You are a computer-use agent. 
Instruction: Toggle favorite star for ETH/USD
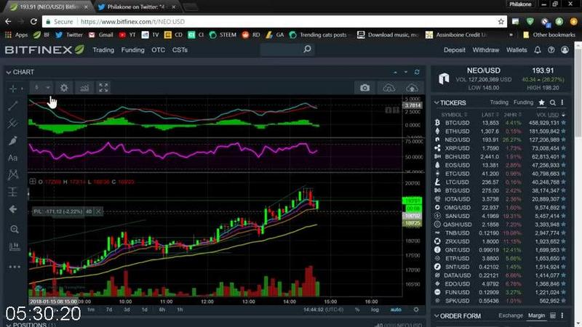point(564,132)
